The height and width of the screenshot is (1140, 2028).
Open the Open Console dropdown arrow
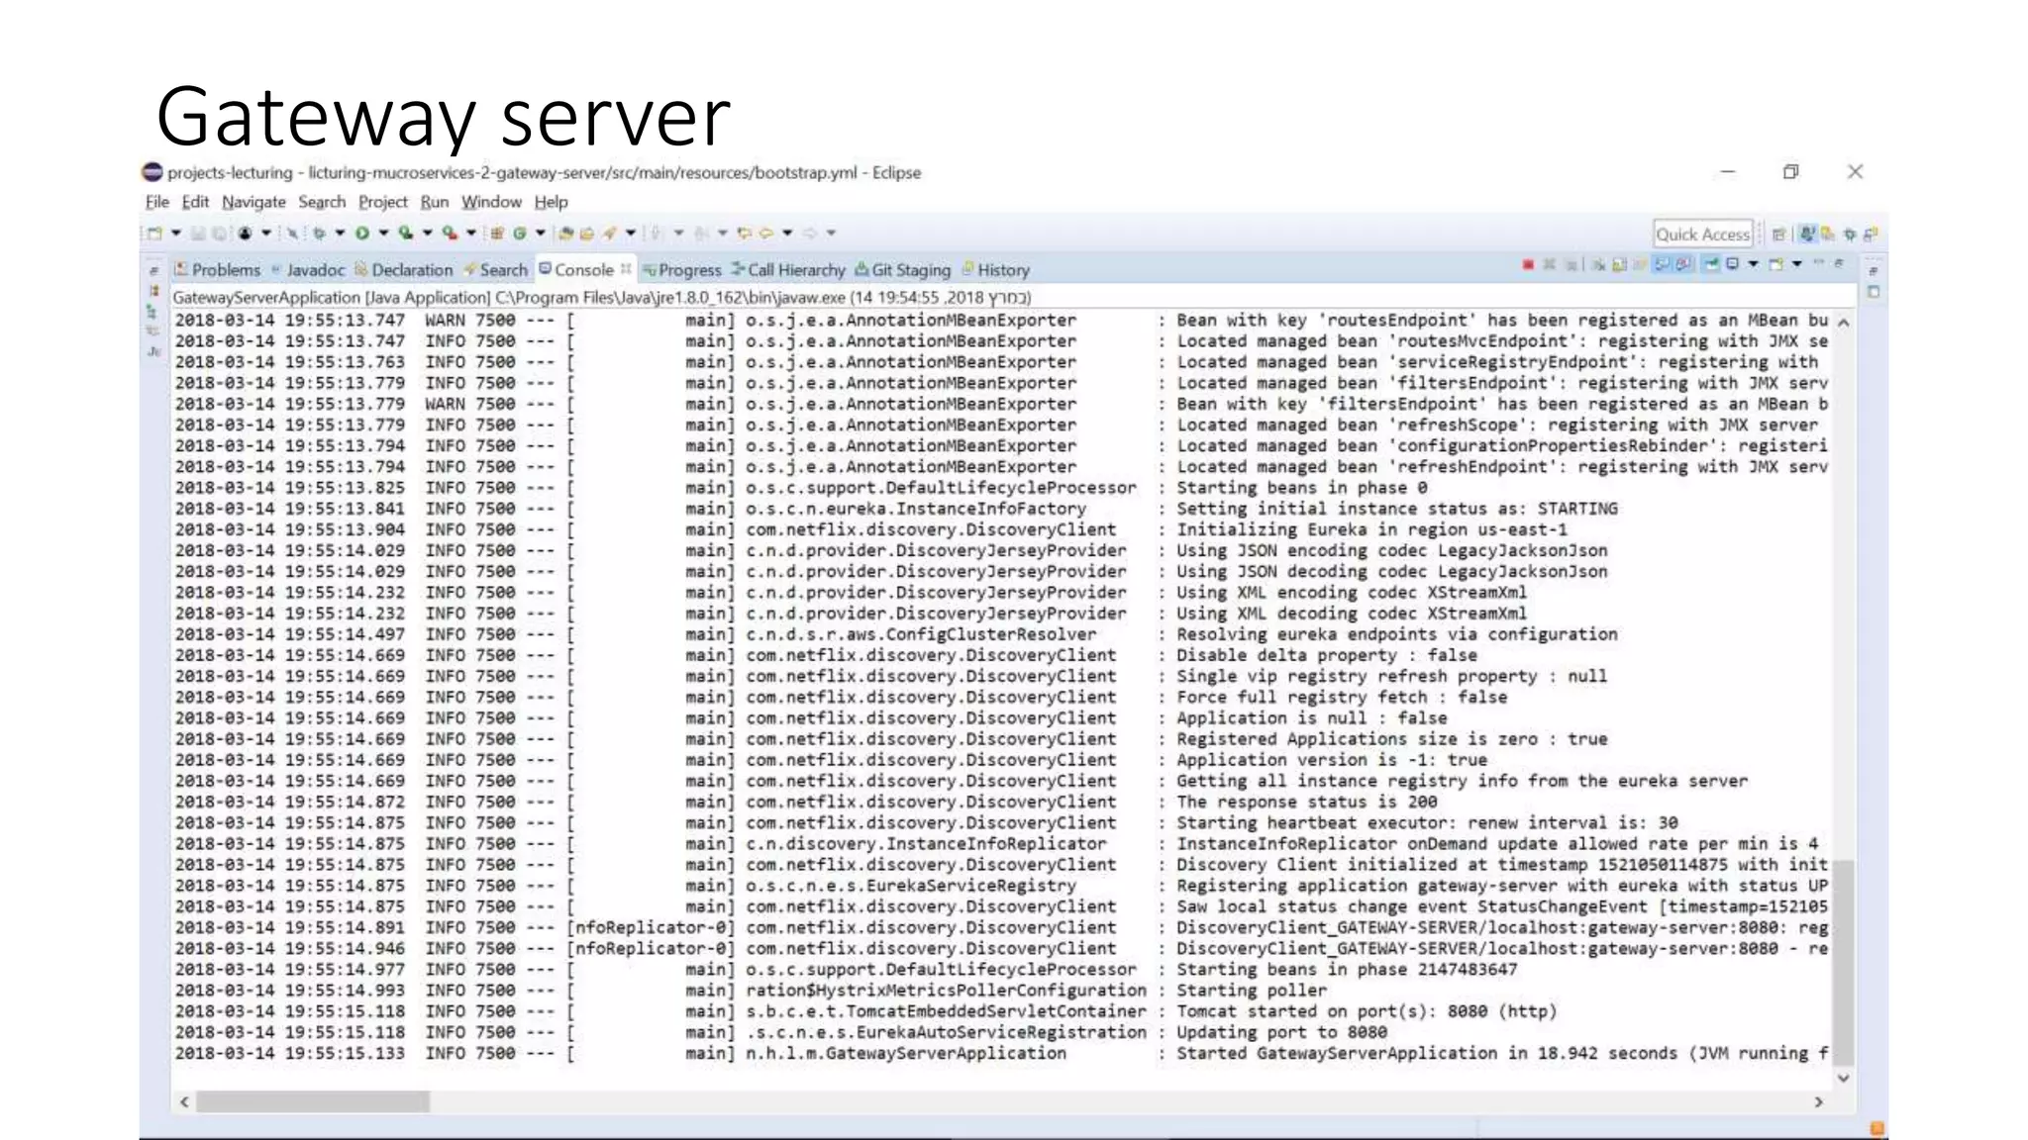[x=1796, y=264]
